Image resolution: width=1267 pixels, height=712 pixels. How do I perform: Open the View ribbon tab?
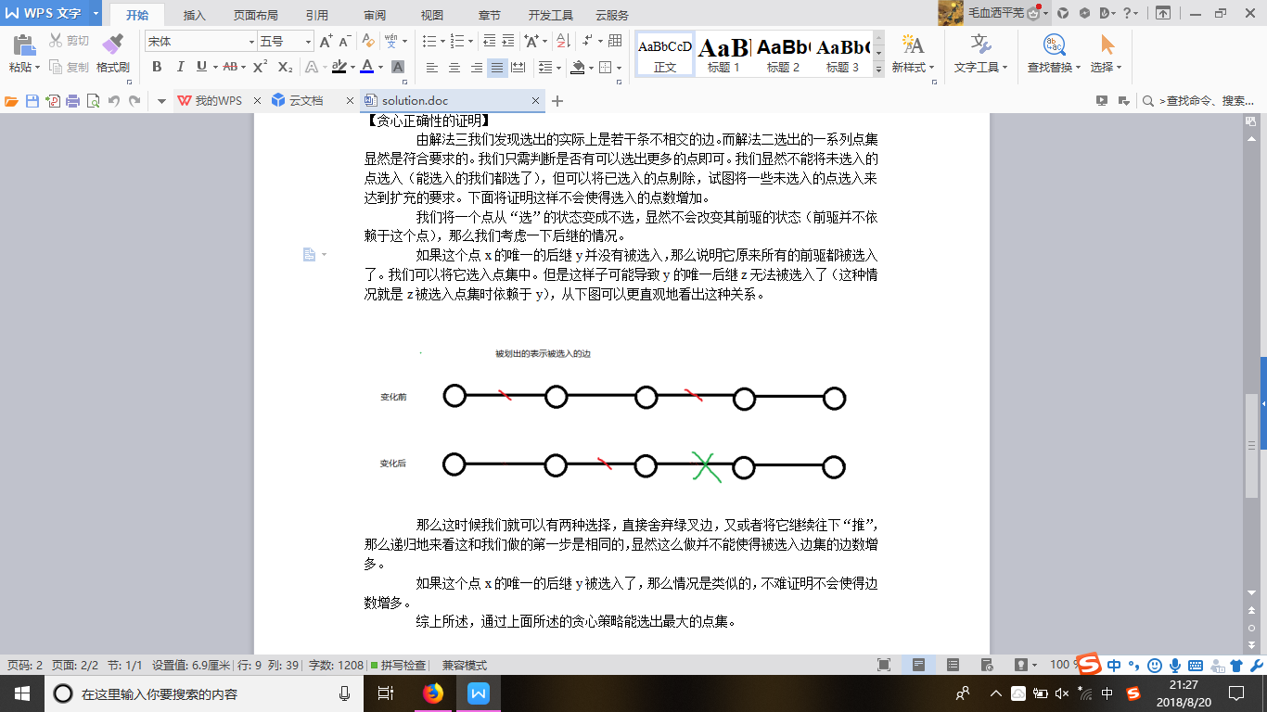pyautogui.click(x=432, y=15)
